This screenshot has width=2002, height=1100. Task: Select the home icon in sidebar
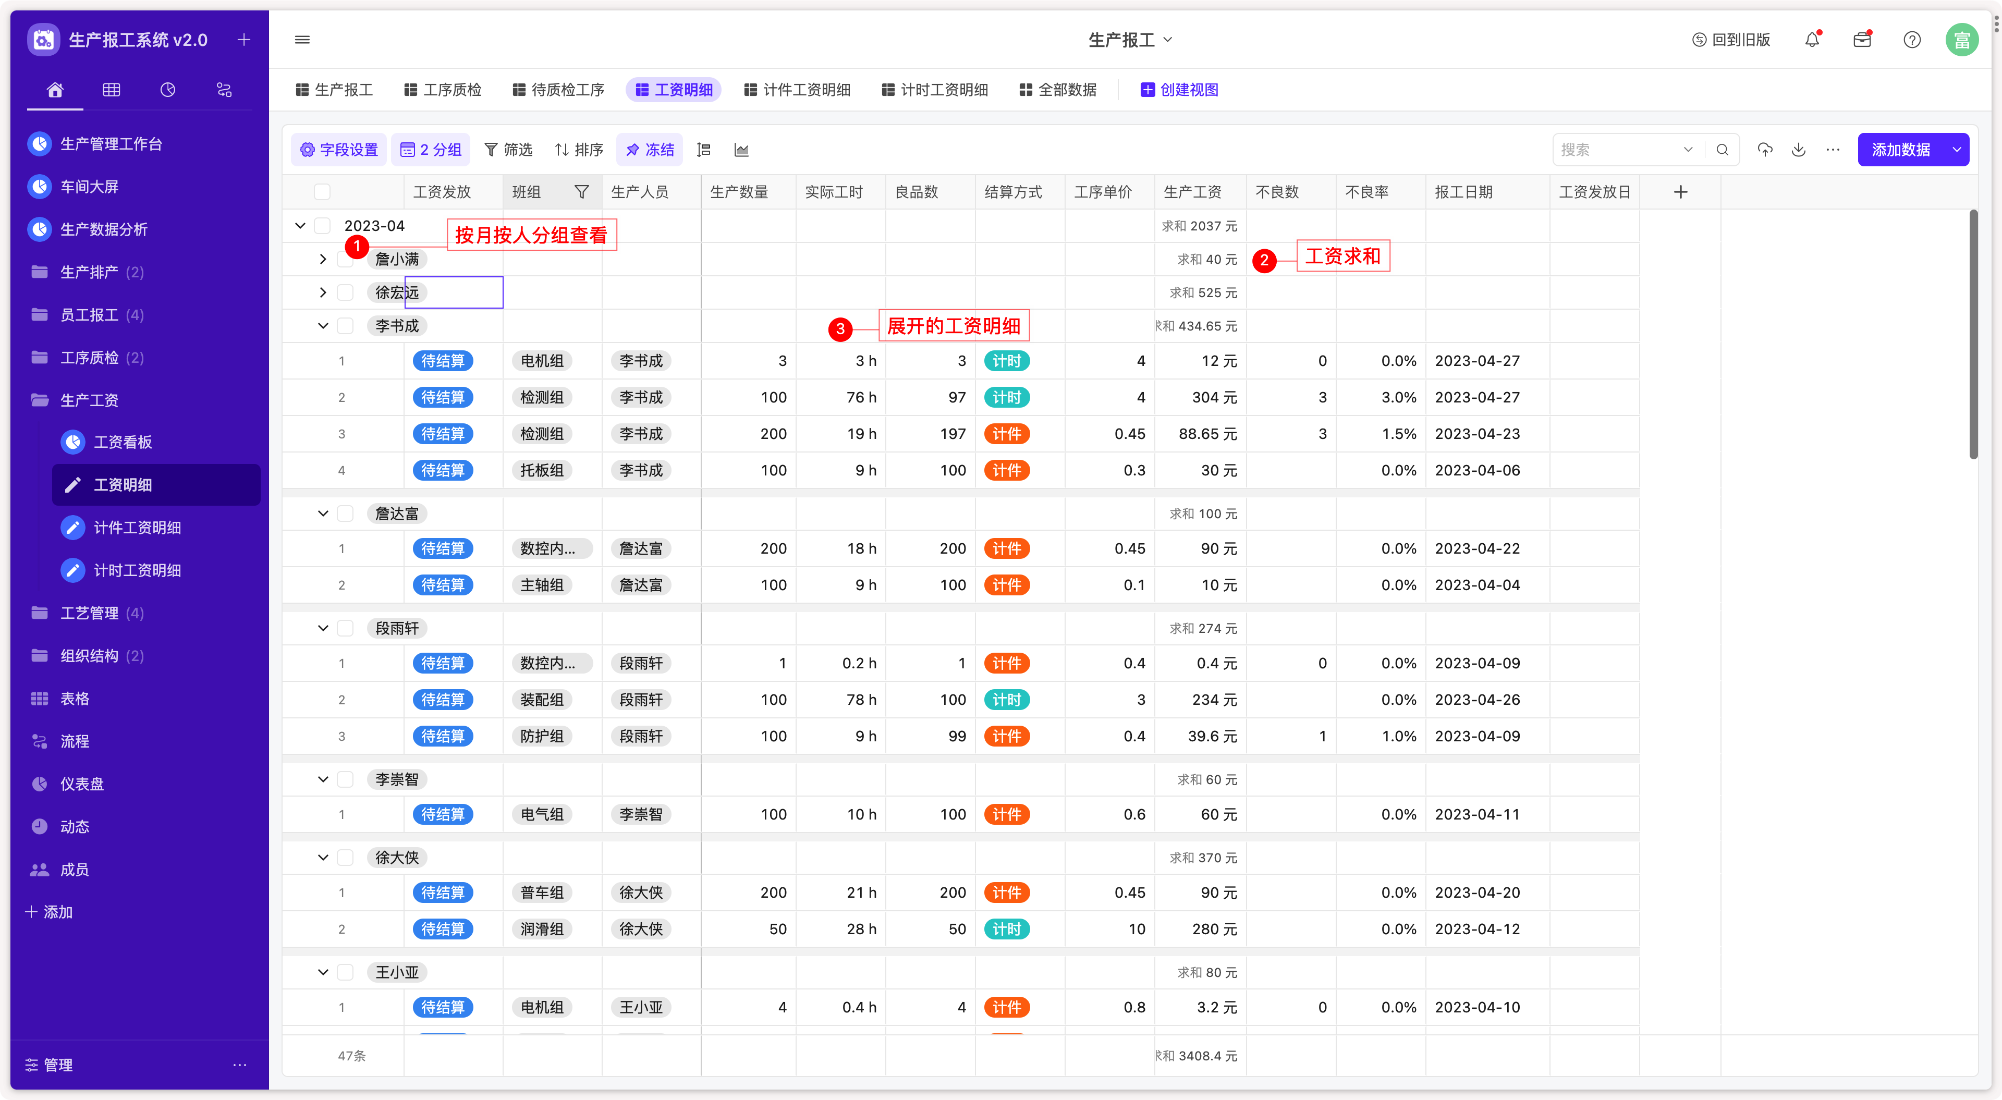pos(55,90)
